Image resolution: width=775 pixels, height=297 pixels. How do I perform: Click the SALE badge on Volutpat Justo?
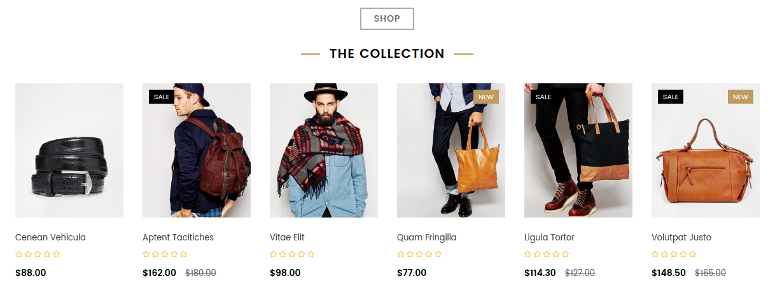671,97
